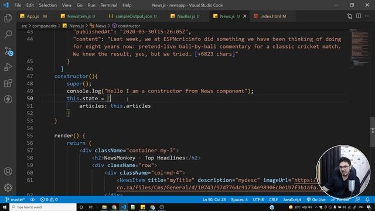375x211 pixels.
Task: Open problems panel via errors and warnings
Action: [x=49, y=199]
